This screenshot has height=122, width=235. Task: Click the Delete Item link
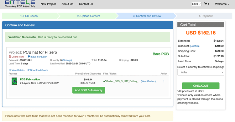18,57
